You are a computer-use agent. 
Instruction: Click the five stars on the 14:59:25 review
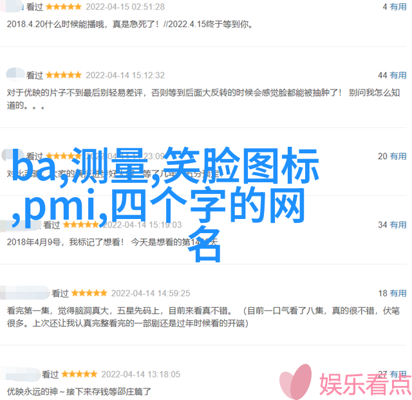pyautogui.click(x=89, y=293)
